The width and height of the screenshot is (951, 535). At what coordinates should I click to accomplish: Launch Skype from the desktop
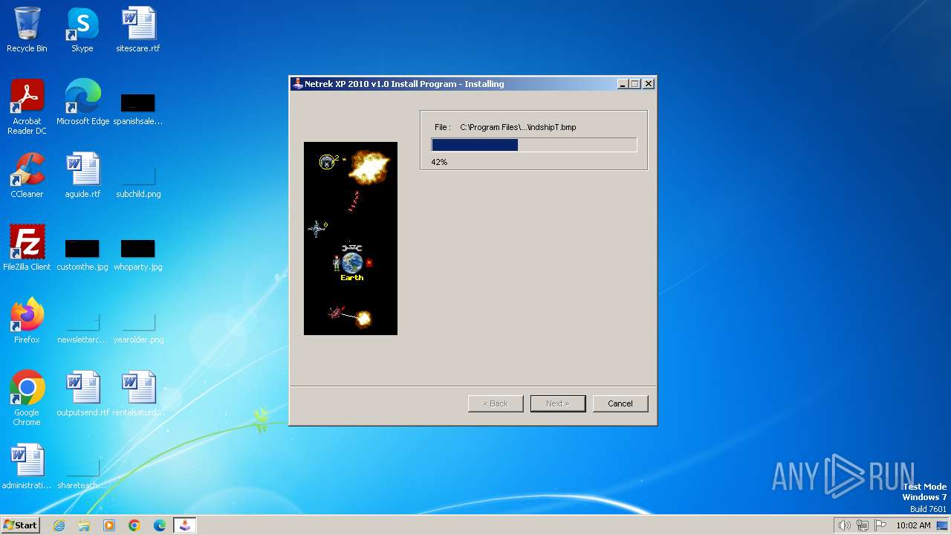[82, 30]
